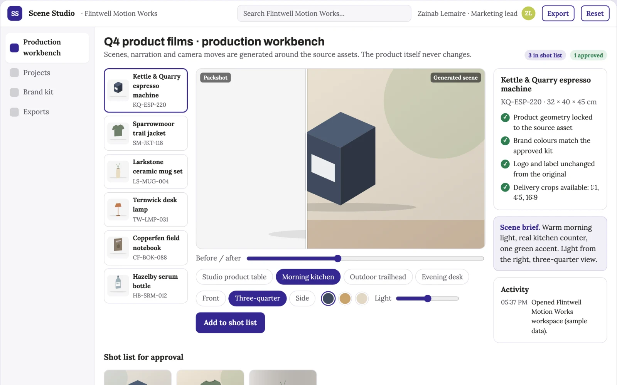Click the Sparrowmoor trail jacket thumbnail icon
The height and width of the screenshot is (385, 617).
[118, 133]
